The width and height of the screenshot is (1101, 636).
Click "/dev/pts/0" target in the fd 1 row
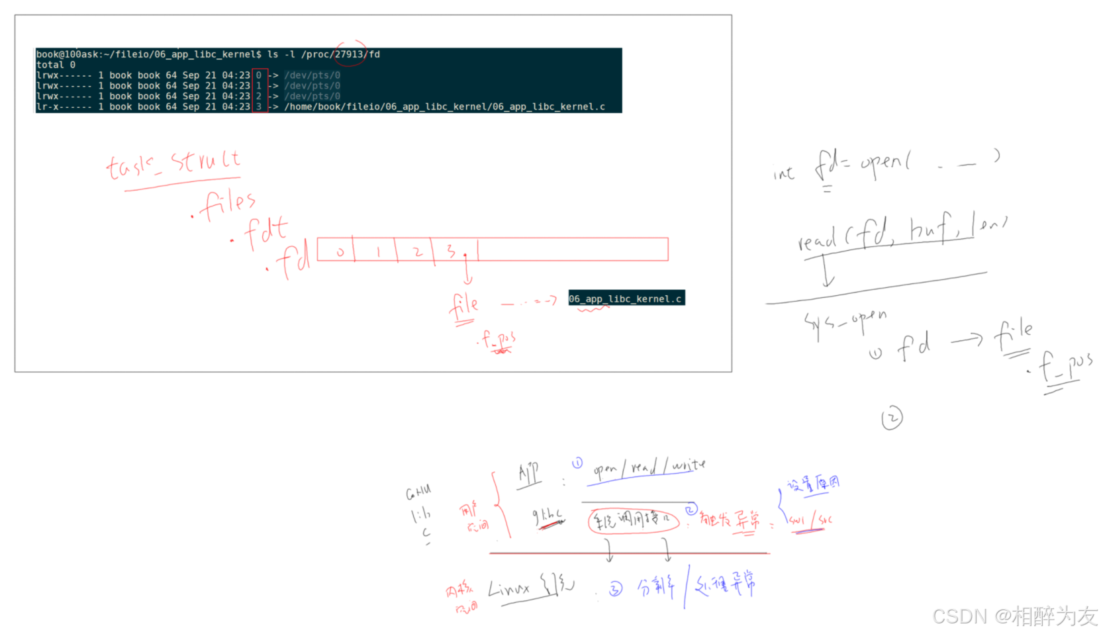pyautogui.click(x=312, y=86)
